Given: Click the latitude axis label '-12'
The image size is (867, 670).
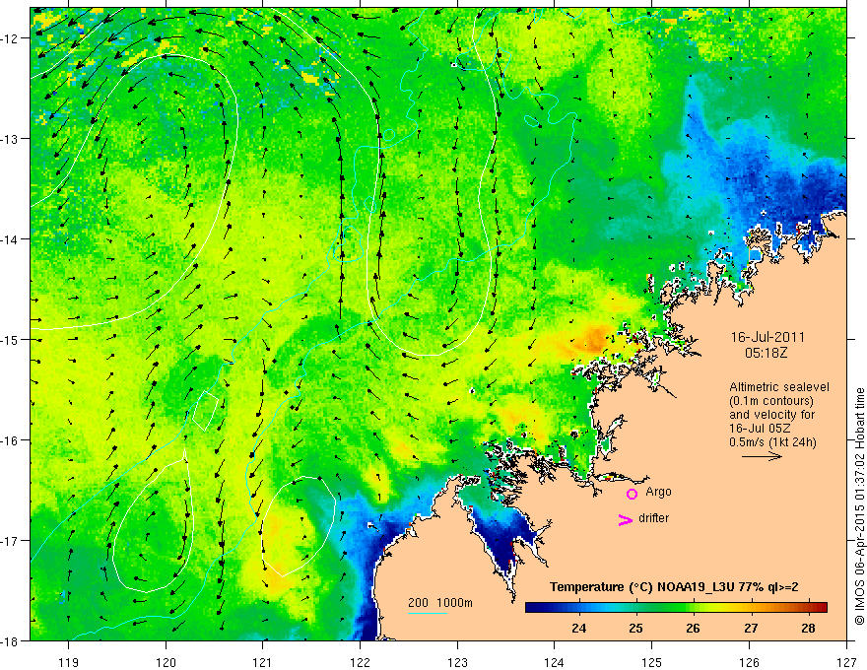Looking at the screenshot, I should (11, 38).
